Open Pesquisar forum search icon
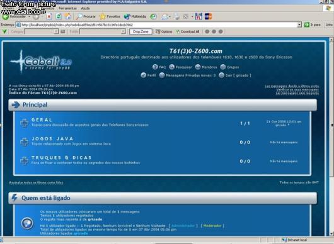 171,67
